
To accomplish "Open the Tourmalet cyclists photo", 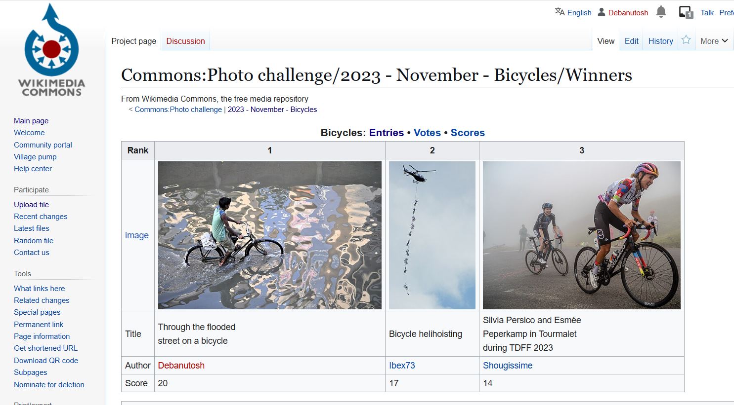I will click(x=581, y=235).
